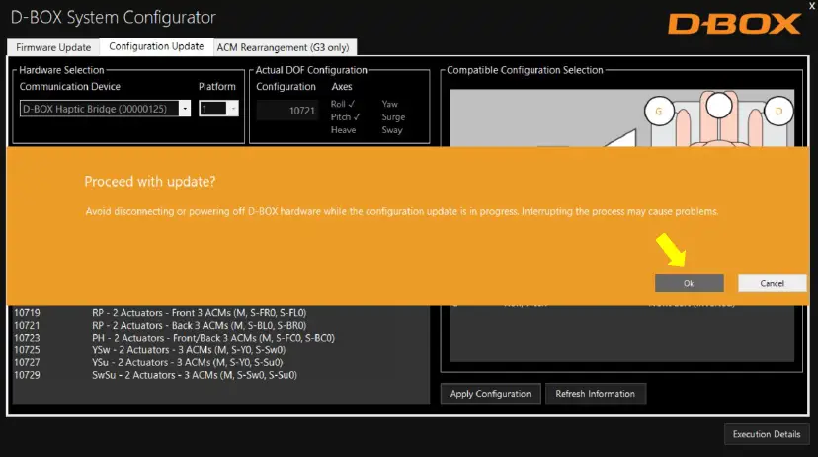Open Execution Details
This screenshot has height=457, width=818.
click(767, 434)
